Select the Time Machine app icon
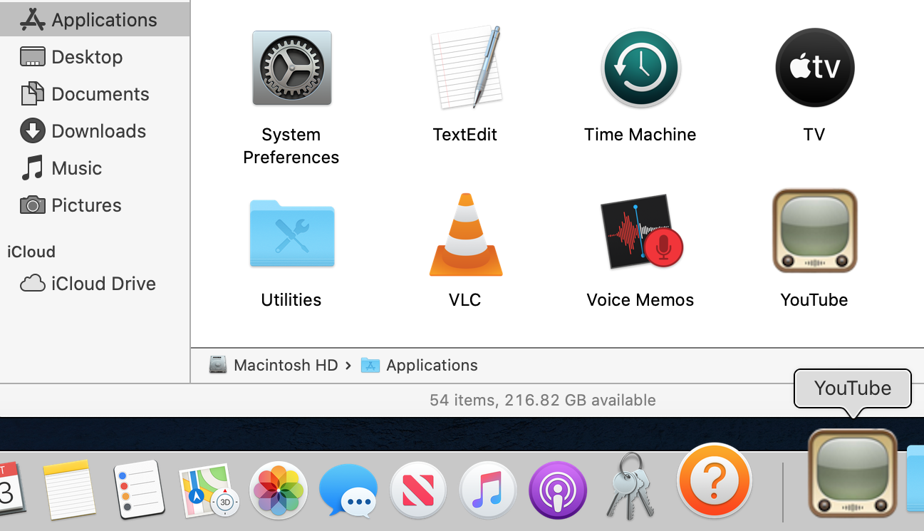This screenshot has height=531, width=924. point(640,68)
